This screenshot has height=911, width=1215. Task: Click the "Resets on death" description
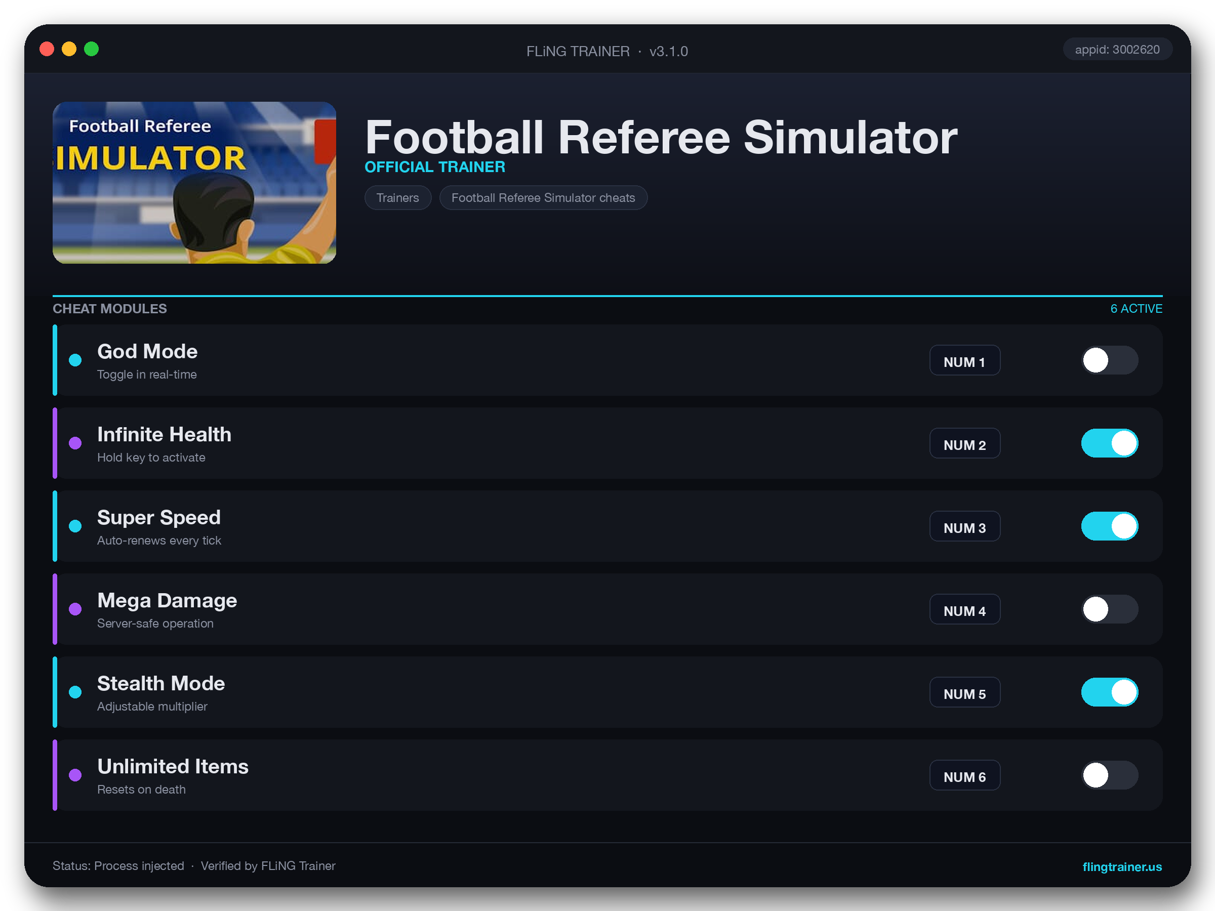point(141,789)
